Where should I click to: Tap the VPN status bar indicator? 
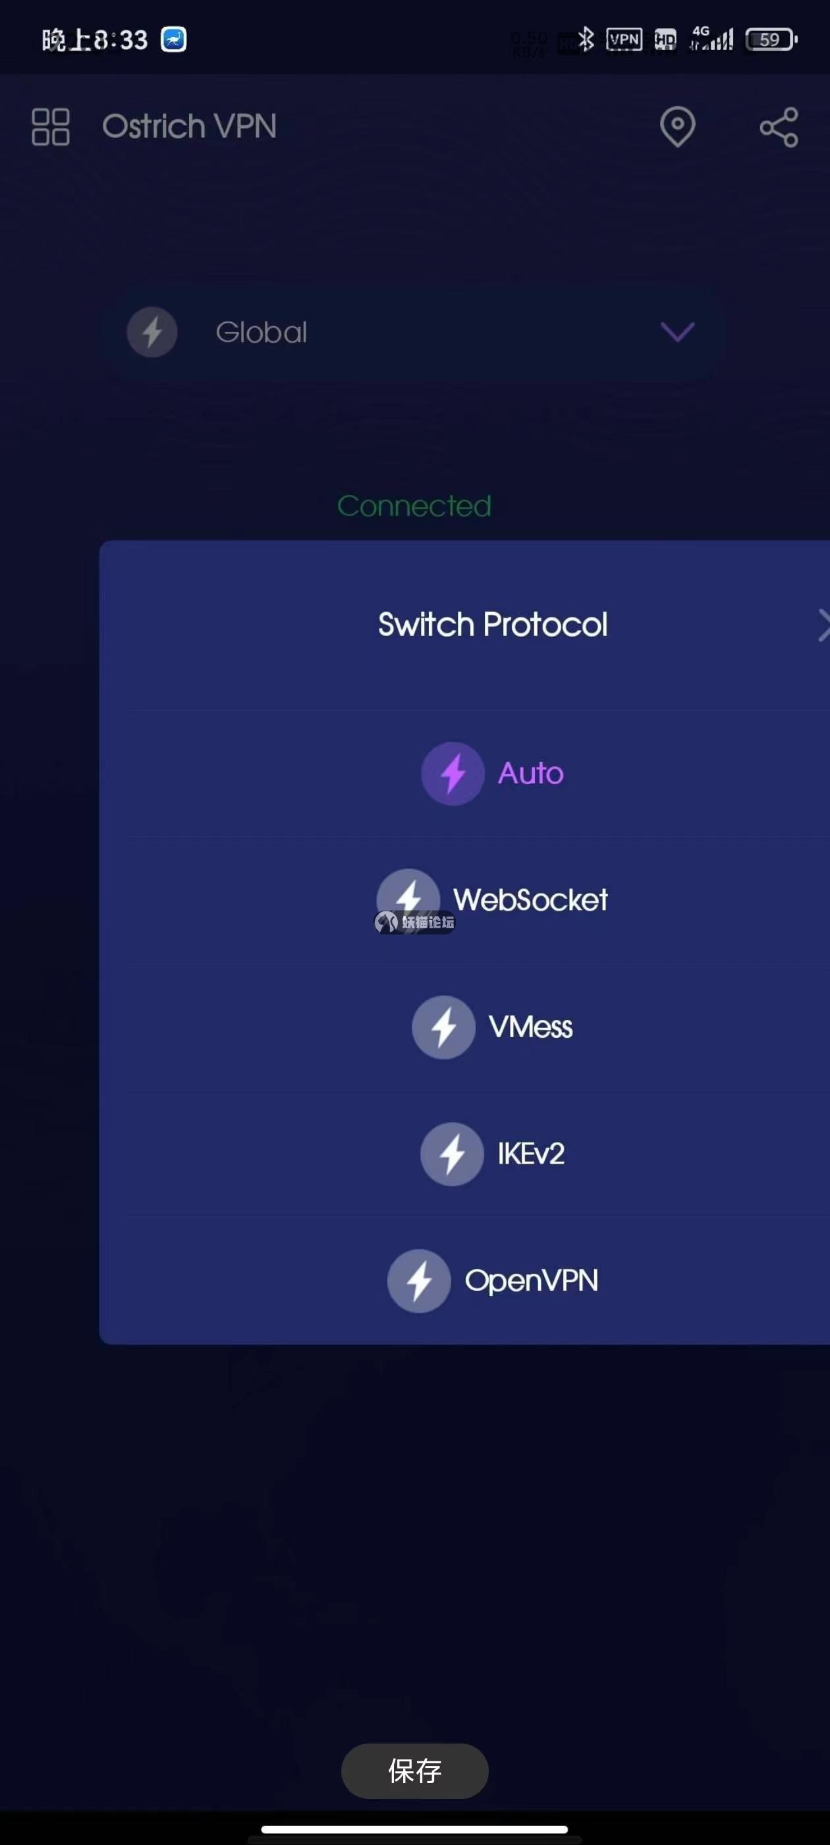(x=624, y=40)
